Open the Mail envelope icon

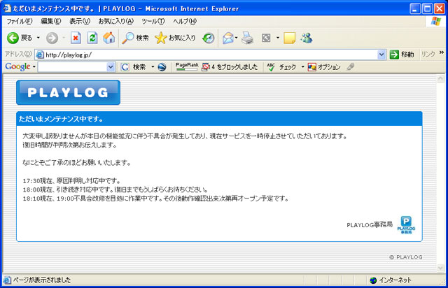coord(228,38)
